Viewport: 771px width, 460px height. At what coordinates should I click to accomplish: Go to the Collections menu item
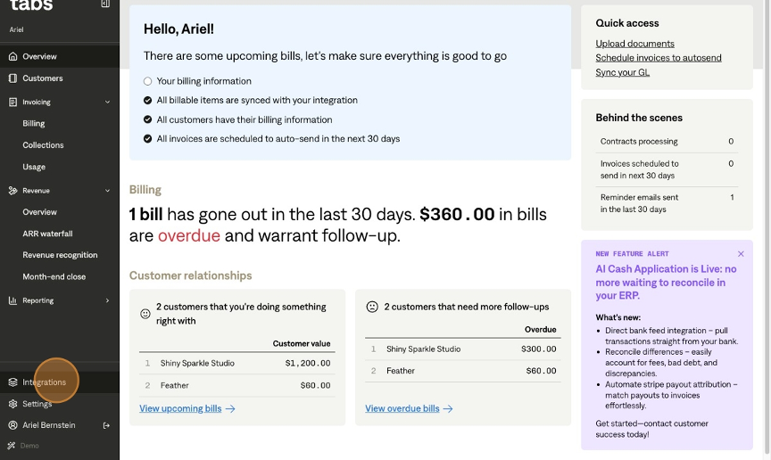pos(43,145)
